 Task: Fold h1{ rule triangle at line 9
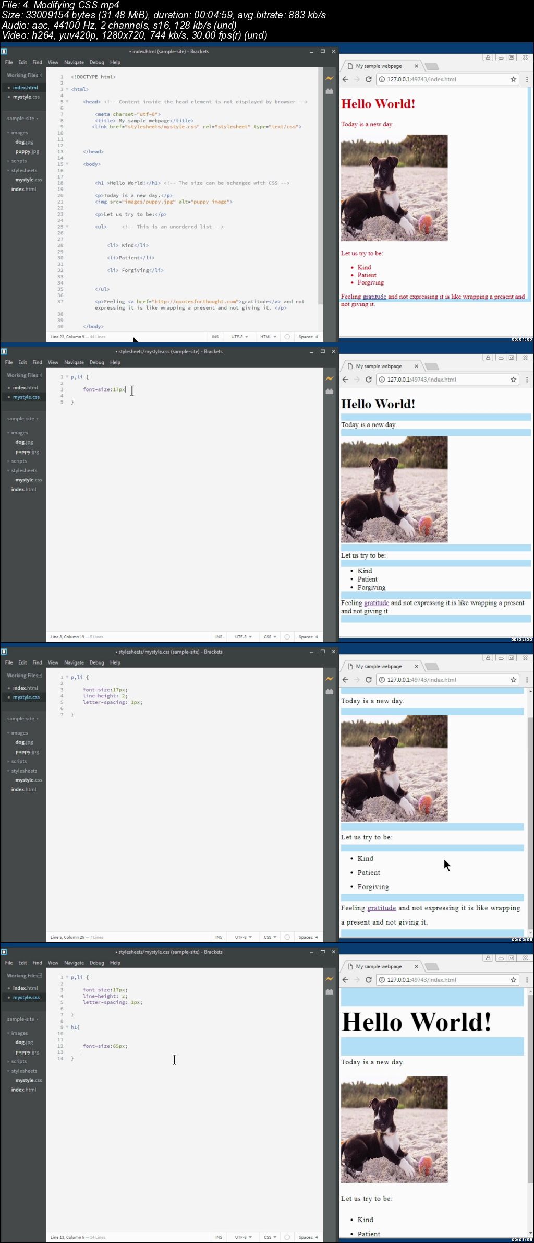67,1027
